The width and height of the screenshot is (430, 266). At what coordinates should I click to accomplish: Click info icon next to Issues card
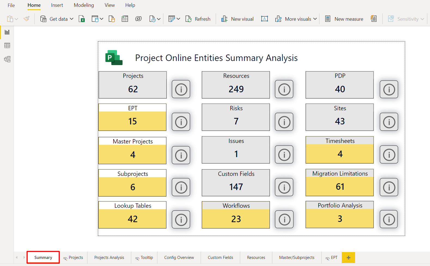click(x=284, y=155)
